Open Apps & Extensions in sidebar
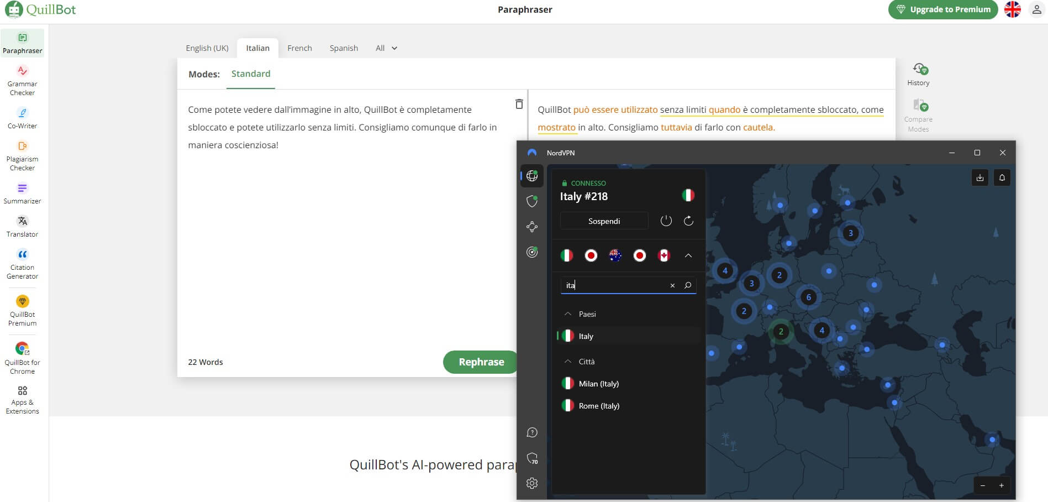This screenshot has height=502, width=1048. pyautogui.click(x=22, y=400)
